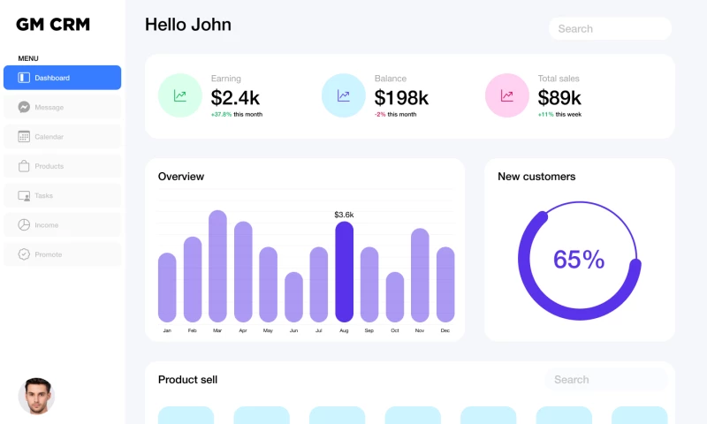The image size is (707, 424).
Task: Click the 65% New customers progress ring
Action: pyautogui.click(x=579, y=260)
